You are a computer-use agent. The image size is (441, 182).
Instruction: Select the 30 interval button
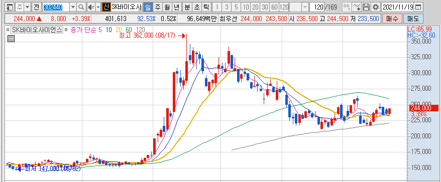coord(265,7)
